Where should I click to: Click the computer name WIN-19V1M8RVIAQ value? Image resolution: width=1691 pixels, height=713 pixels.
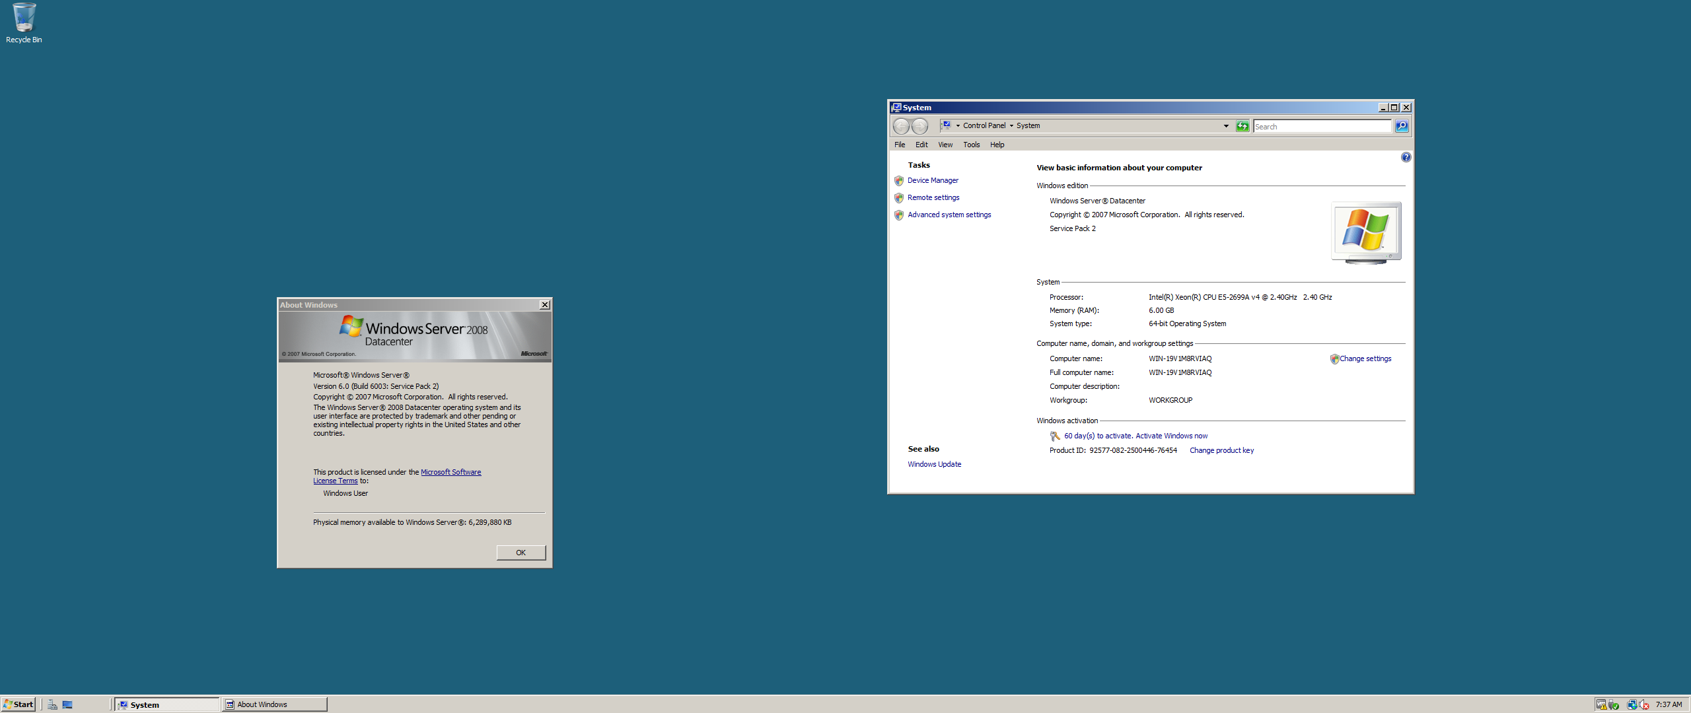(x=1180, y=359)
